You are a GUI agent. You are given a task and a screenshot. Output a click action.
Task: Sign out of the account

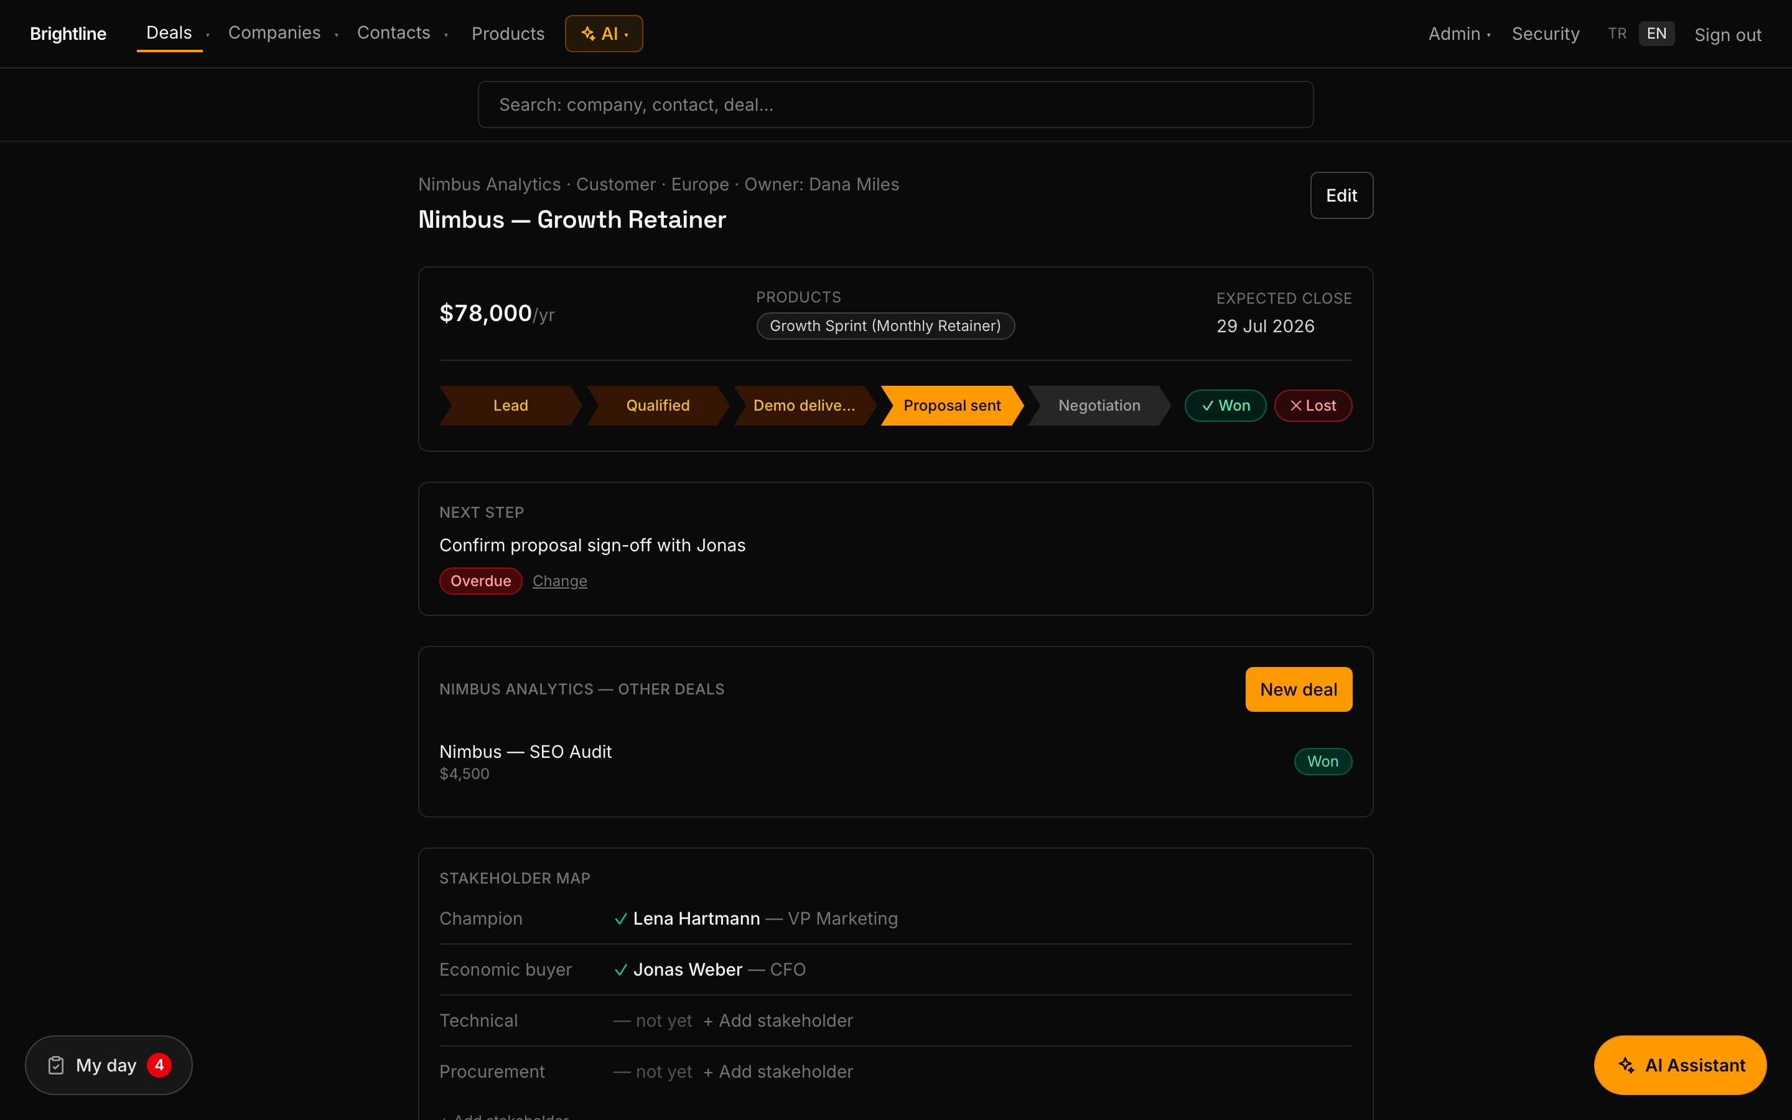click(x=1727, y=35)
